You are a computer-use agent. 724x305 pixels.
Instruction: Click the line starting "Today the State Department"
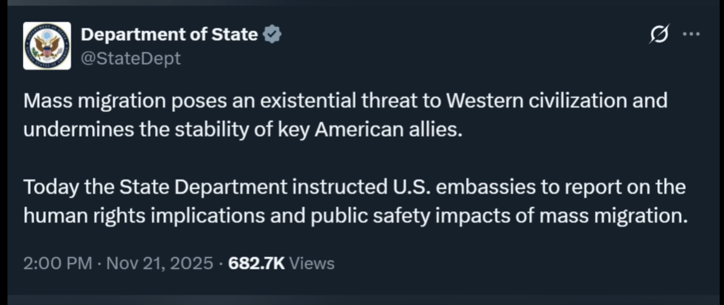pos(354,187)
